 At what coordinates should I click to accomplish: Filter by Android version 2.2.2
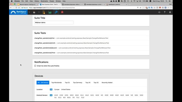(x=56, y=95)
